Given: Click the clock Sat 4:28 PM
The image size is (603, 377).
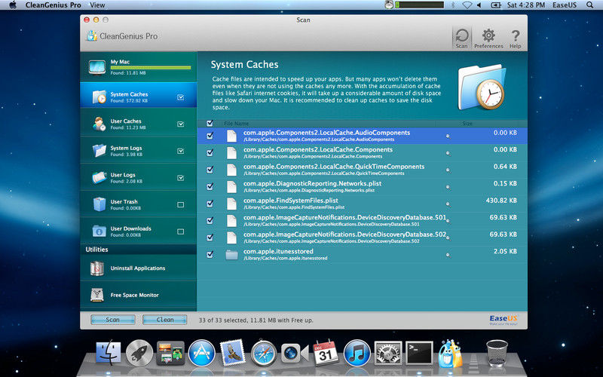Looking at the screenshot, I should [525, 5].
